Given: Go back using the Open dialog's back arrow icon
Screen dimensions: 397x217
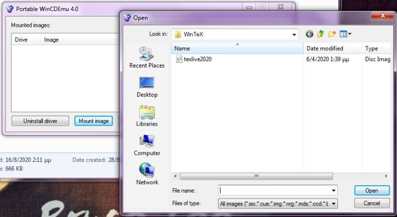Looking at the screenshot, I should [x=310, y=34].
